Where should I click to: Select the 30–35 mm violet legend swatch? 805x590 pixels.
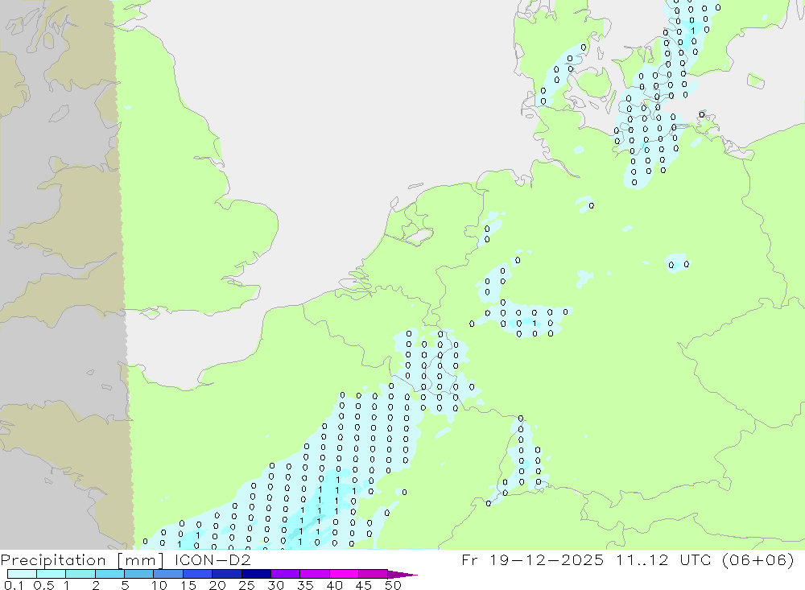click(286, 574)
